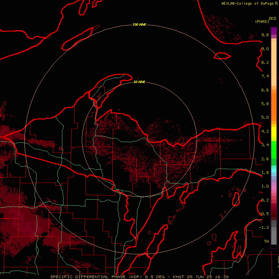
Task: Click the 'TH' threshold label on the scale
Action: click(266, 241)
